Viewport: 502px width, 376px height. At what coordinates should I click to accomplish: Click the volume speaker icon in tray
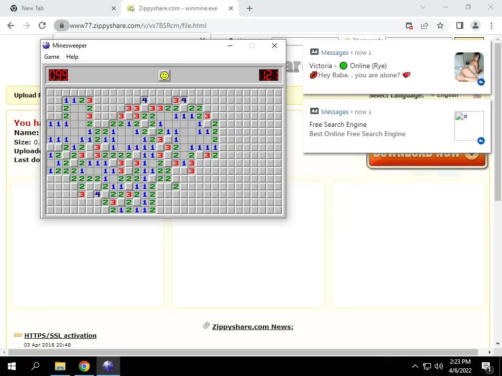pyautogui.click(x=439, y=366)
